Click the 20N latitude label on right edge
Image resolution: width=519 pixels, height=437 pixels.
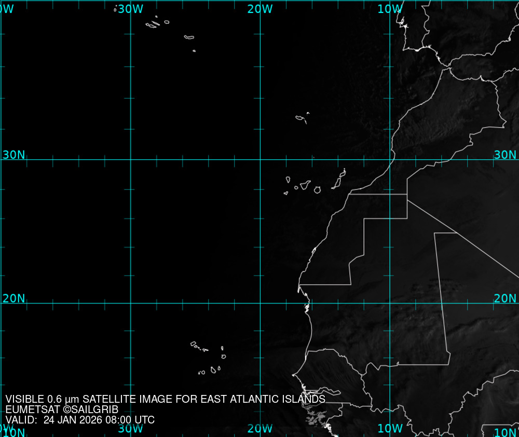pyautogui.click(x=505, y=298)
